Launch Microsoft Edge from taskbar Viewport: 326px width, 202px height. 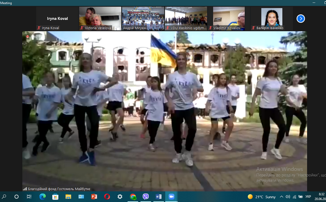pyautogui.click(x=42, y=196)
